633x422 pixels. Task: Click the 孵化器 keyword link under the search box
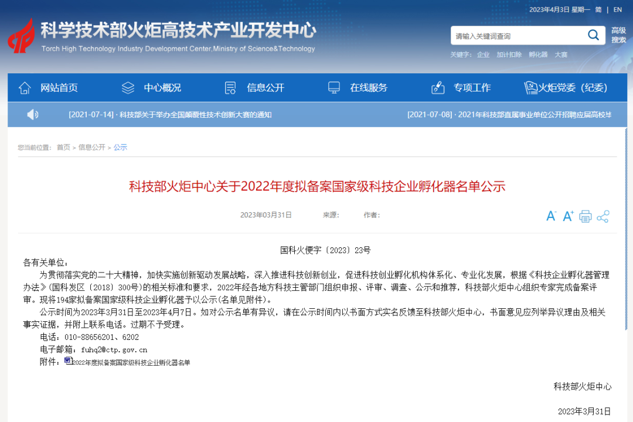[x=538, y=53]
